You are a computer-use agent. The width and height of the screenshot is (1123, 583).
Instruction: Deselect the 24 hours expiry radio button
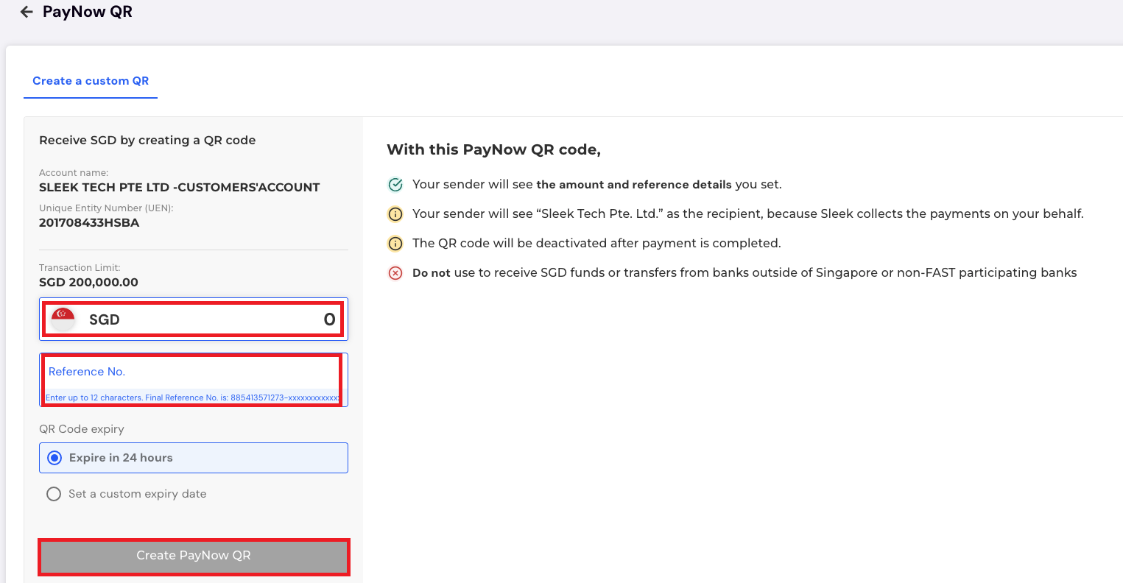click(x=54, y=457)
